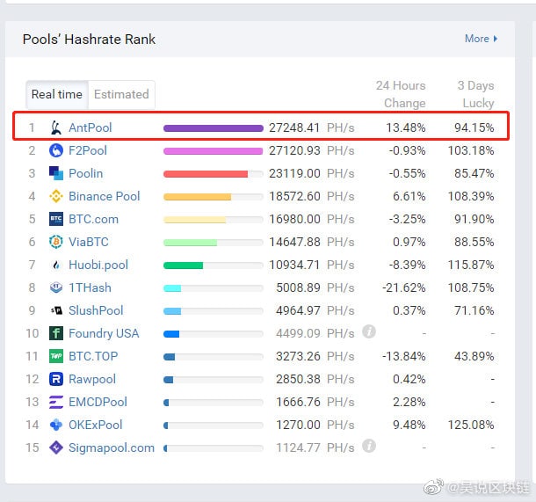The width and height of the screenshot is (536, 502).
Task: Click the 13.48% change for AntPool
Action: point(406,127)
